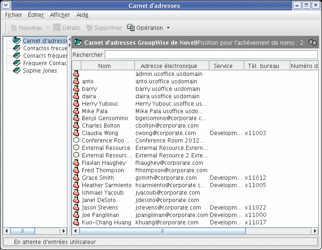This screenshot has height=250, width=322.
Task: Click the user icon for Ishmael Yacoub
Action: 76,192
